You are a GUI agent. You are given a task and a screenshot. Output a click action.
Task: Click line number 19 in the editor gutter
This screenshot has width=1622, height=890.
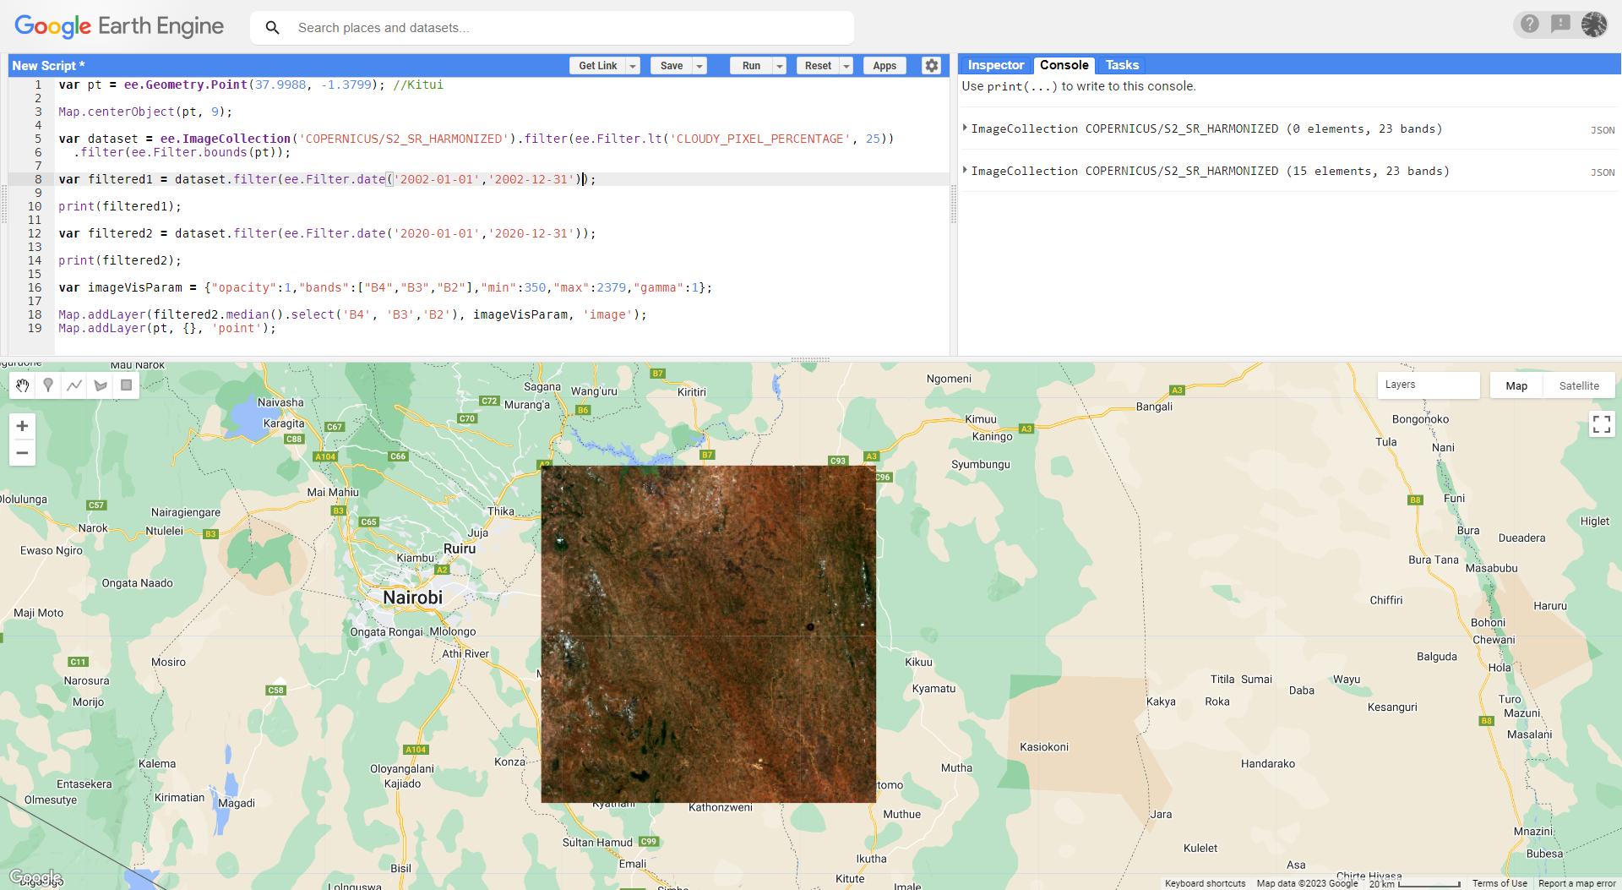[x=35, y=328]
